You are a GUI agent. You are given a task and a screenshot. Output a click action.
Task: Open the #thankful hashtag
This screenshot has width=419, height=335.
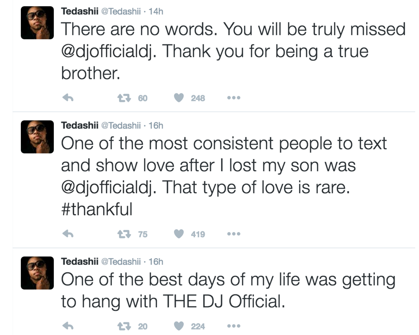(97, 209)
